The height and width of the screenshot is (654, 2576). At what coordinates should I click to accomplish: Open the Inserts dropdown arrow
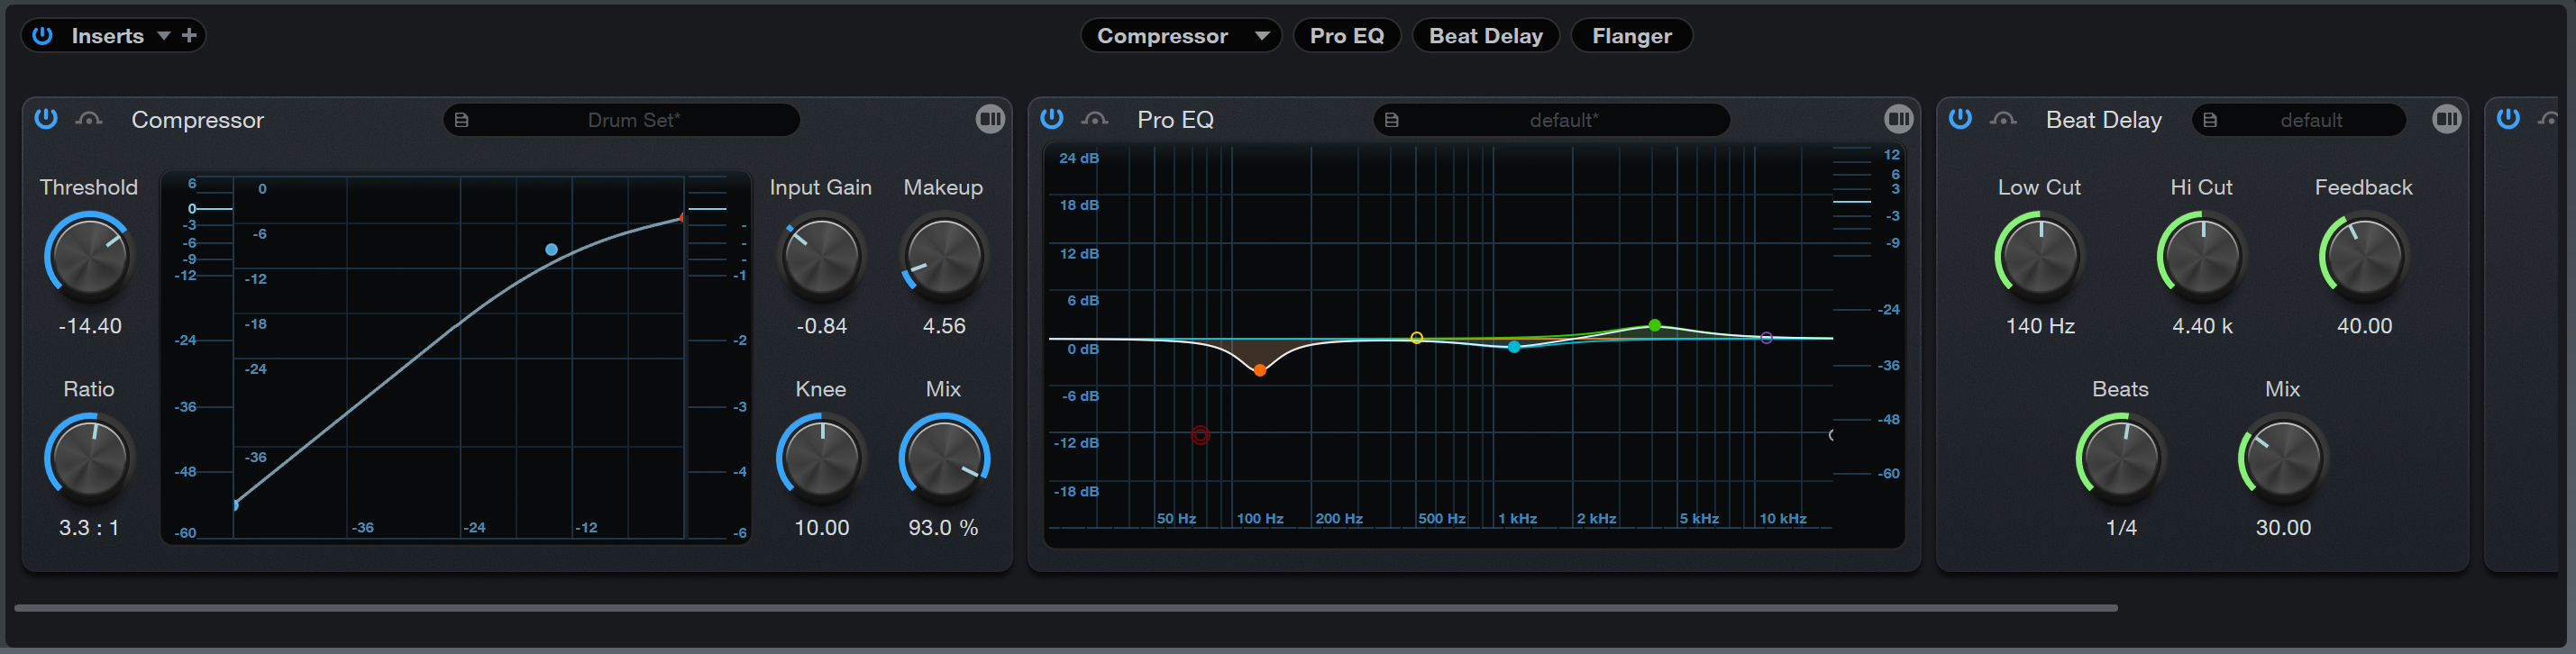click(164, 36)
